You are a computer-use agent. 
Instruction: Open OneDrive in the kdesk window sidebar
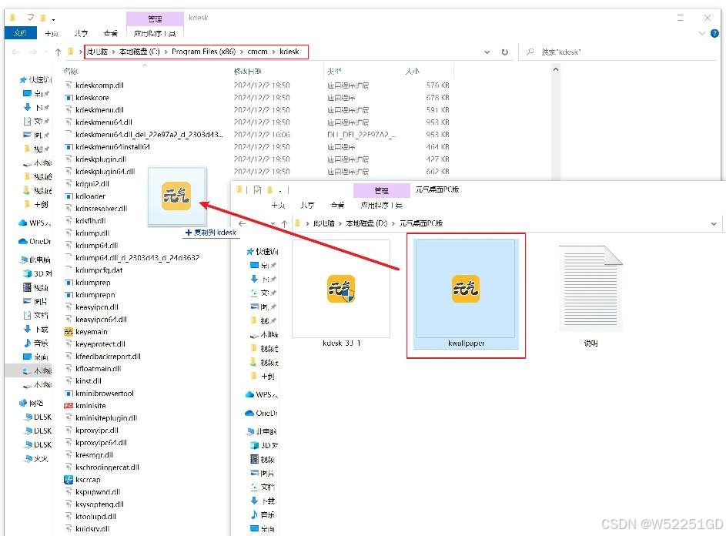[35, 241]
